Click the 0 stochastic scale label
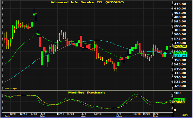 tap(175, 110)
